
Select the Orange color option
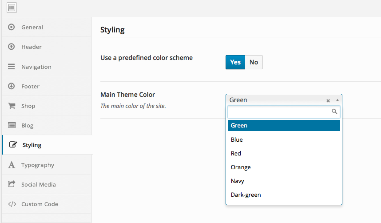click(x=241, y=167)
